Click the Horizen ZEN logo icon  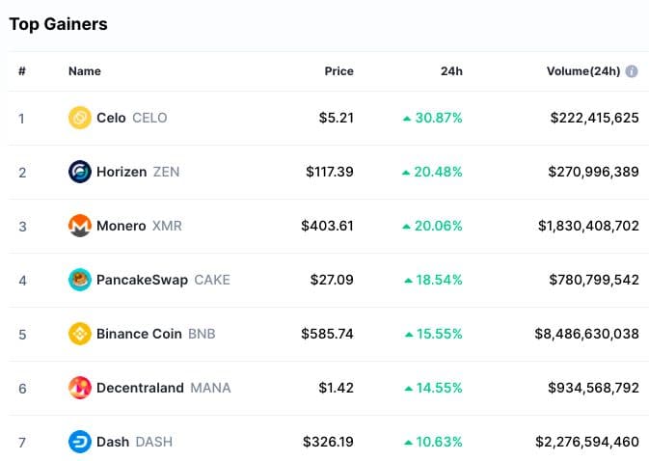click(80, 172)
